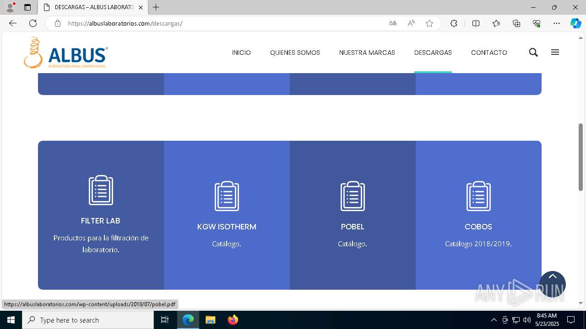Click 'Productos para la filtración de laboratorio.' text

[101, 244]
